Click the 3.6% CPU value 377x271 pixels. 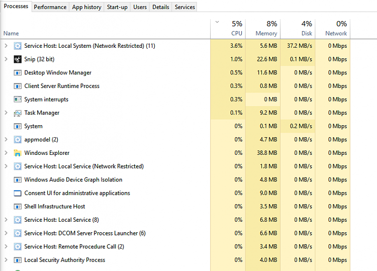click(236, 46)
